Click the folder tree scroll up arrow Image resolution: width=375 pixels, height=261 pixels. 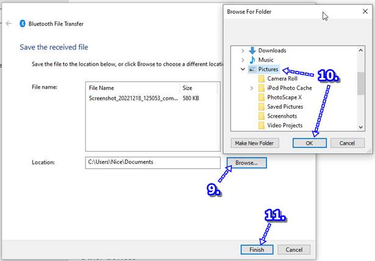point(360,50)
